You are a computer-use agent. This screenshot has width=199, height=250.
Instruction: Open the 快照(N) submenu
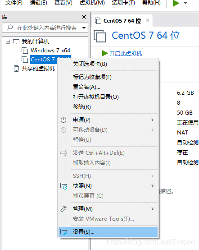(x=108, y=186)
